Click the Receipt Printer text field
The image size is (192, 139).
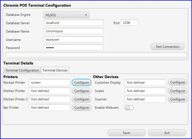[x=50, y=83]
